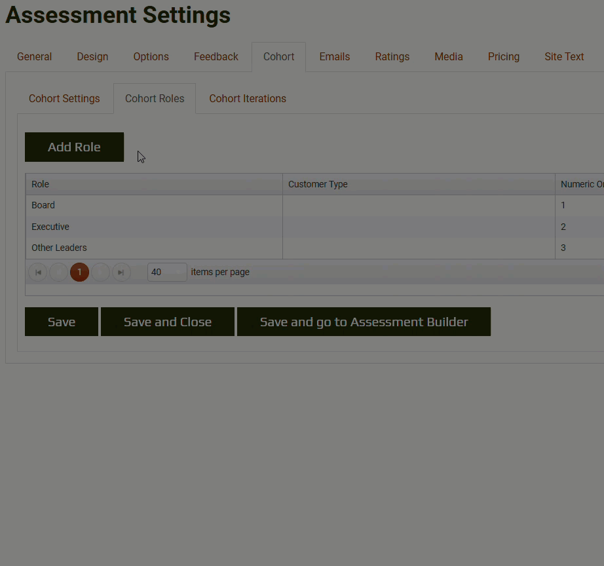The height and width of the screenshot is (566, 604).
Task: Go to the first page of roles
Action: pos(38,273)
